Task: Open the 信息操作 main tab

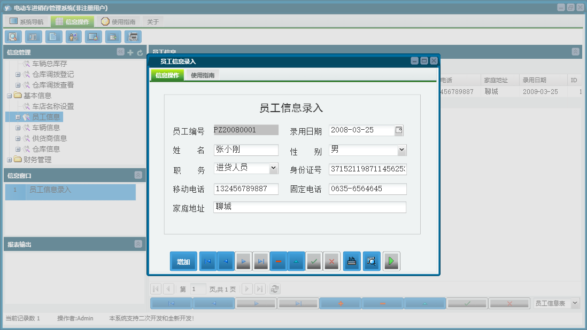Action: (x=73, y=22)
